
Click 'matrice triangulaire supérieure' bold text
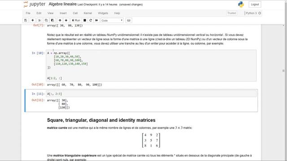click(x=75, y=156)
